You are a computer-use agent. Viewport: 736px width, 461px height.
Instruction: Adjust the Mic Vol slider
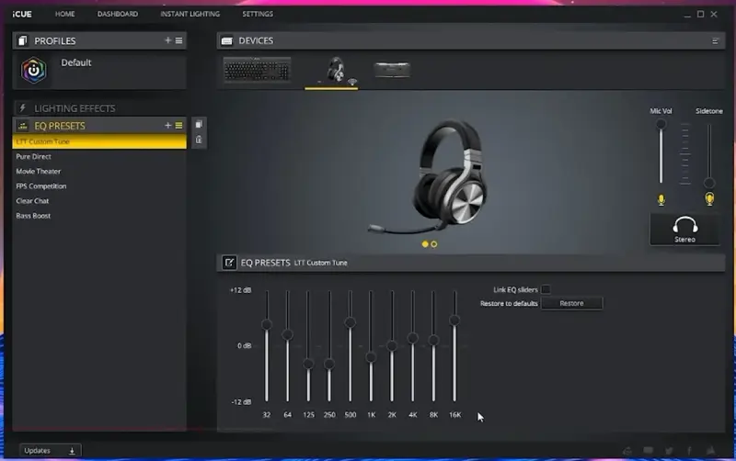click(x=661, y=125)
